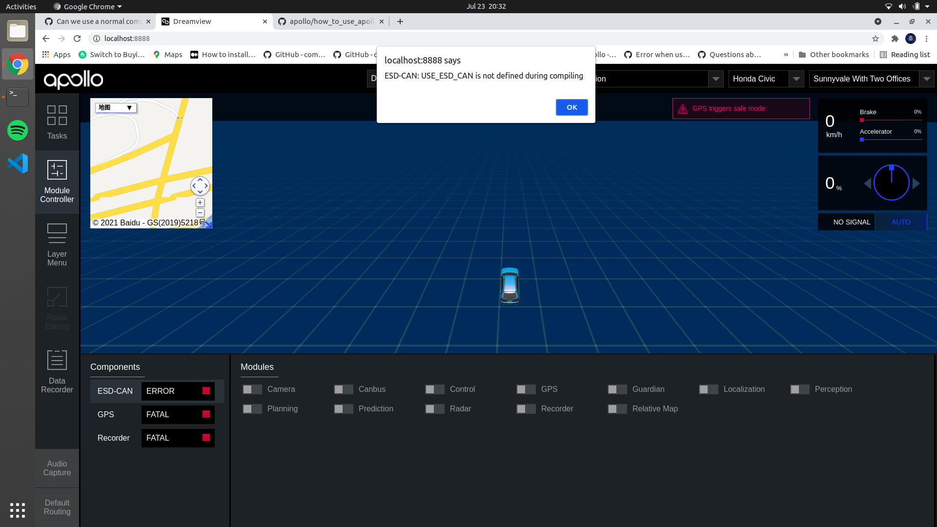This screenshot has height=527, width=937.
Task: Bookmark this page with the star icon
Action: click(876, 39)
